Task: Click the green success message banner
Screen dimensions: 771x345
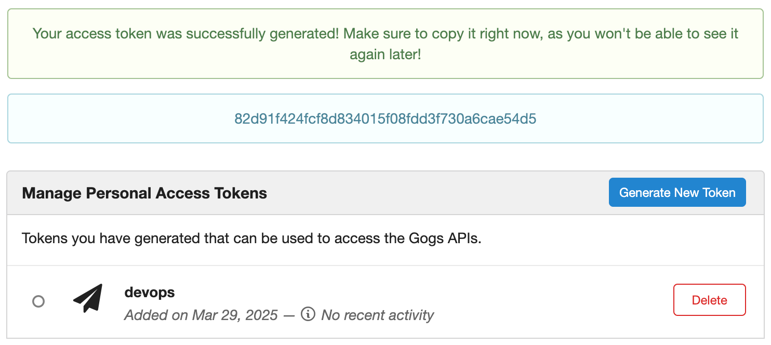Action: click(385, 44)
